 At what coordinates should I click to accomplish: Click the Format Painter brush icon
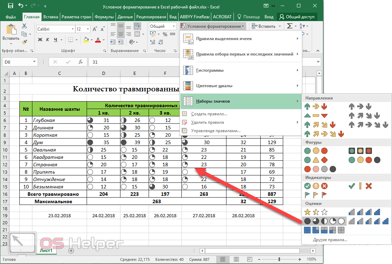24,42
